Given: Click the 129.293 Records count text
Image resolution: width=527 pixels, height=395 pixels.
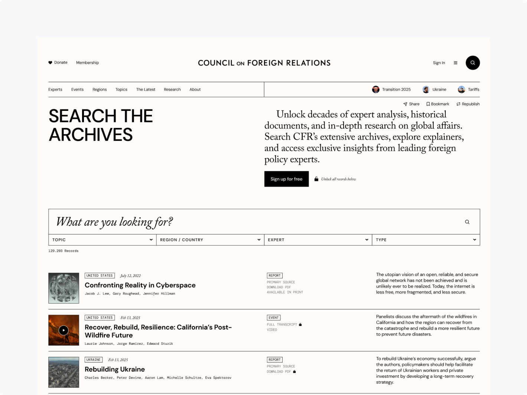Looking at the screenshot, I should (x=63, y=251).
